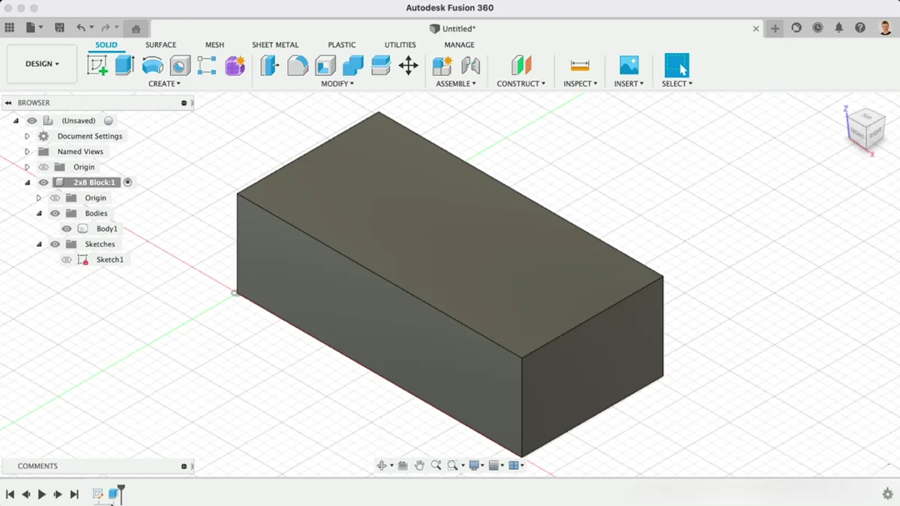Select the Create Sketch tool
900x506 pixels.
[x=97, y=65]
